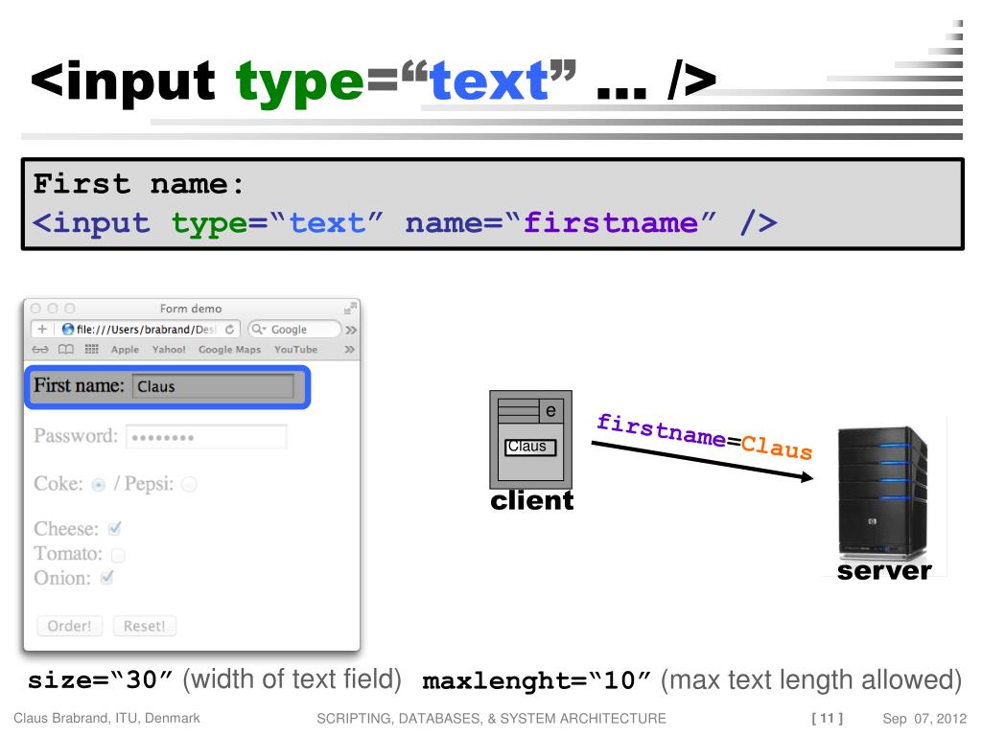Select the Coke radio button
This screenshot has height=736, width=982.
(x=99, y=485)
